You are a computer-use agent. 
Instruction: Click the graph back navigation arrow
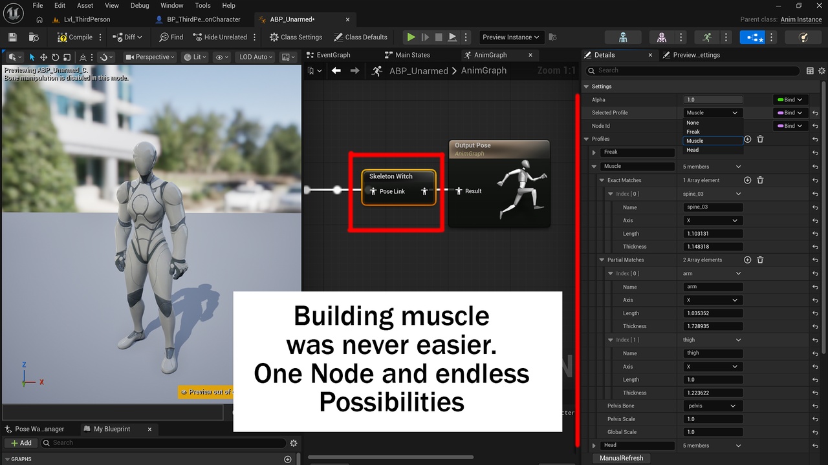click(x=336, y=71)
